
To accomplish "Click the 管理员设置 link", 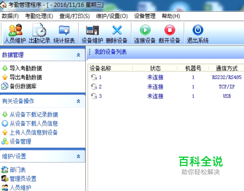I will (x=23, y=179).
